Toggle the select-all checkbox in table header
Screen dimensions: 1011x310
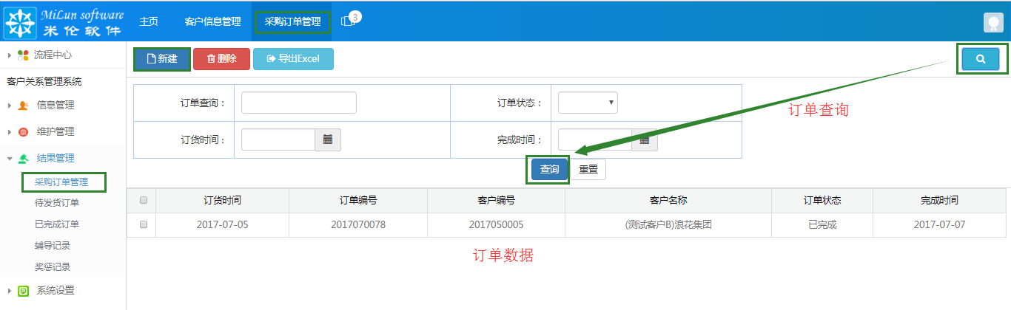click(x=144, y=200)
